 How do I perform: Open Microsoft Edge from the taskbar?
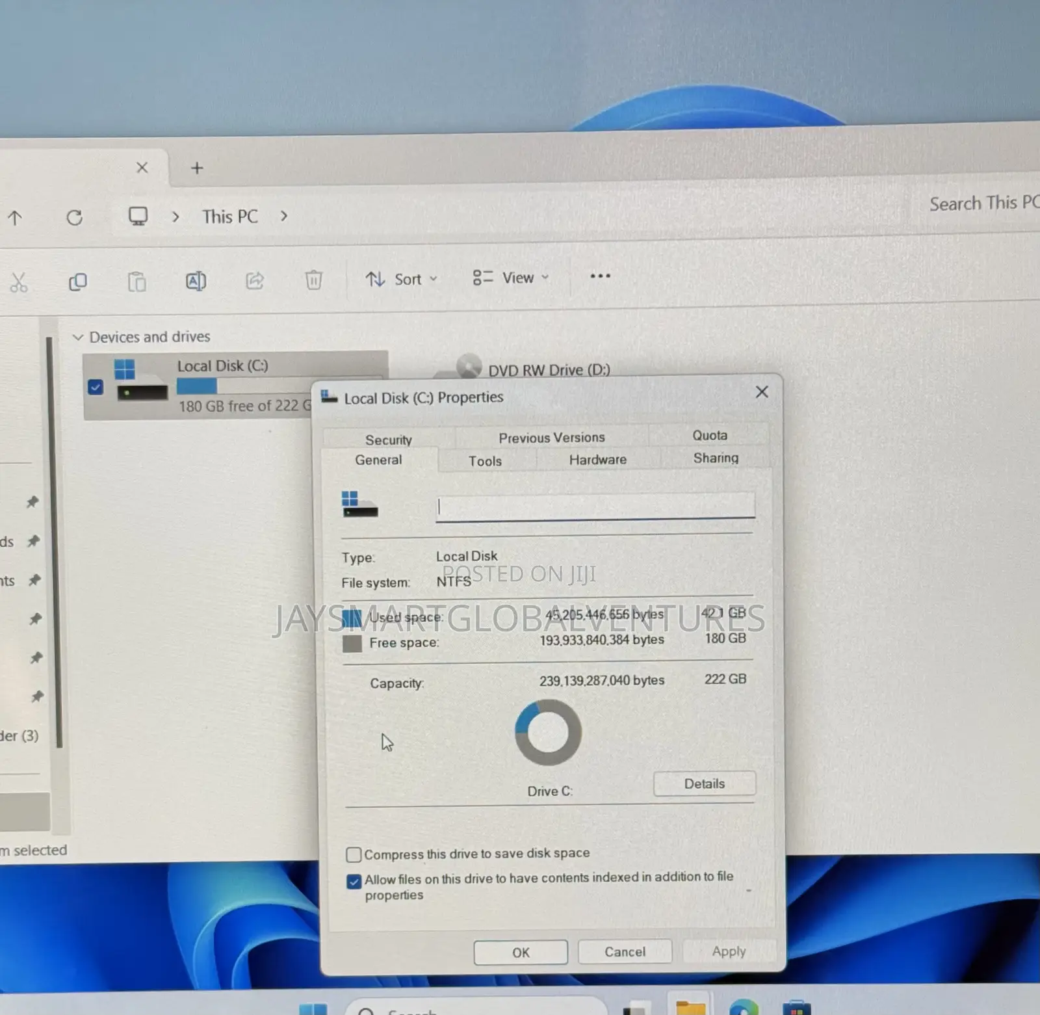[x=744, y=1007]
